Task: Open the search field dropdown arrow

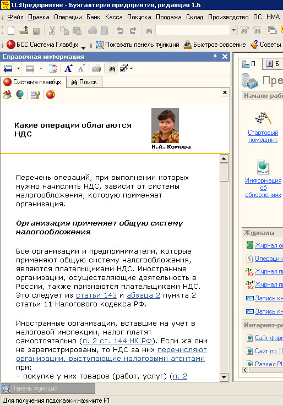Action: click(x=233, y=31)
